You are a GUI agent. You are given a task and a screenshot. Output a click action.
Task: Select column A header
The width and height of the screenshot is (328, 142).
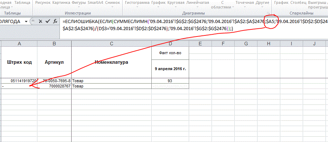click(20, 44)
